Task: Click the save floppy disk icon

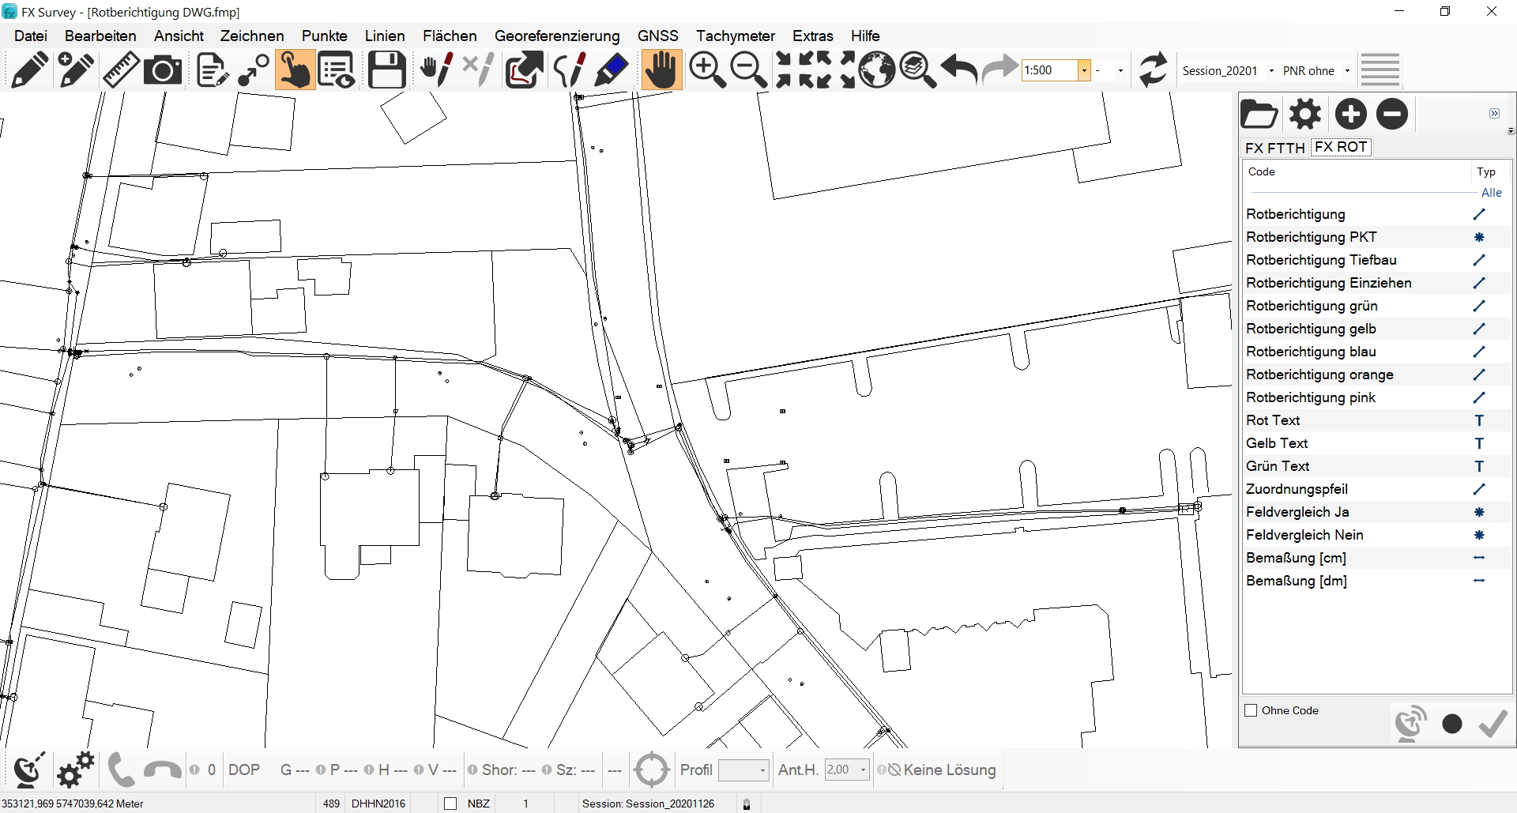Action: point(387,70)
